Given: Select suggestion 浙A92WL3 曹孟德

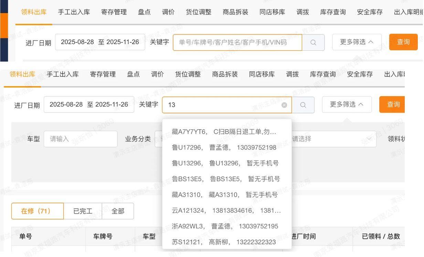Looking at the screenshot, I should 225,226.
